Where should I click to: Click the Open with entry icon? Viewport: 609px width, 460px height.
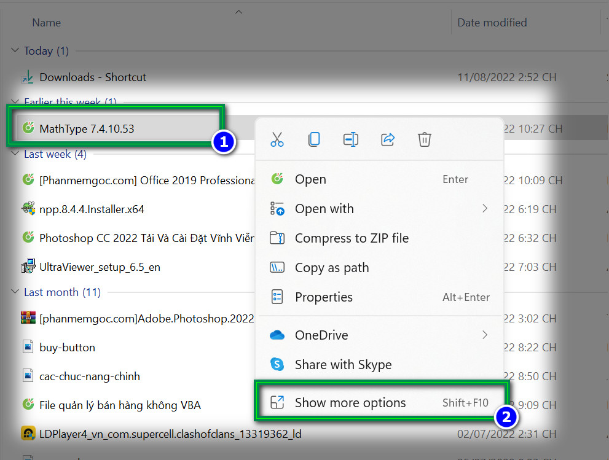click(277, 208)
